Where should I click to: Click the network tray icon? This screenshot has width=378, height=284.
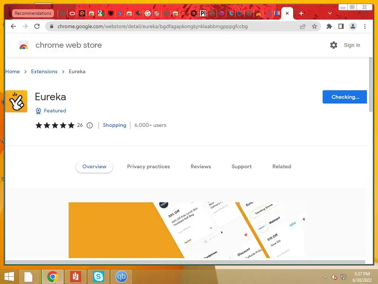tap(343, 277)
